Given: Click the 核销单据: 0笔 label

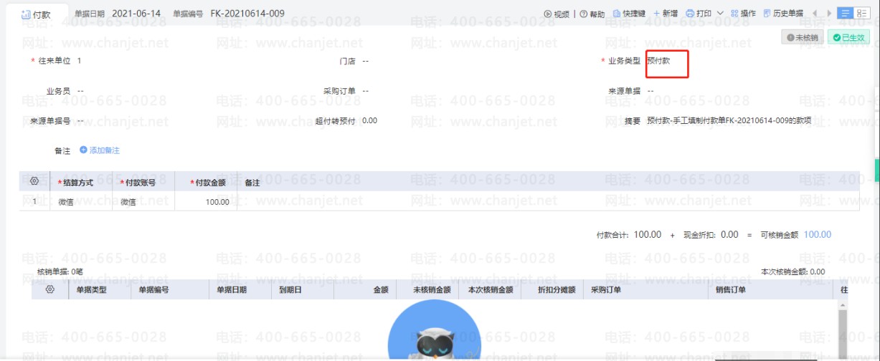Looking at the screenshot, I should [60, 272].
